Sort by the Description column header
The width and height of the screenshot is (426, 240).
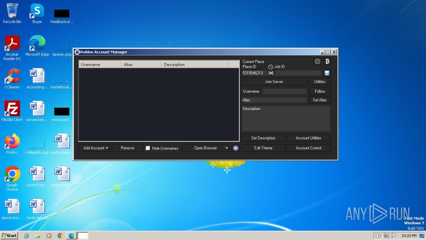pyautogui.click(x=195, y=64)
